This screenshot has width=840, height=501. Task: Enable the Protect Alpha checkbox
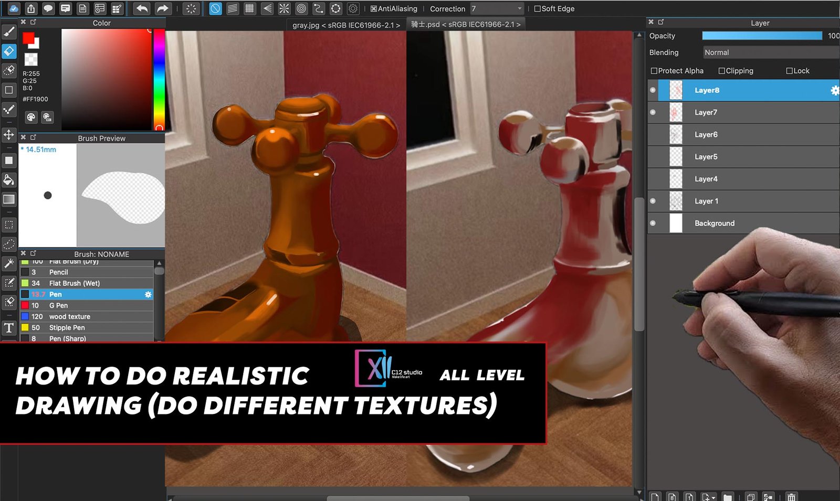pyautogui.click(x=654, y=71)
